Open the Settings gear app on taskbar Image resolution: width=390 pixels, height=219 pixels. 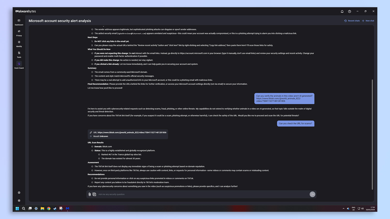[x=36, y=208]
